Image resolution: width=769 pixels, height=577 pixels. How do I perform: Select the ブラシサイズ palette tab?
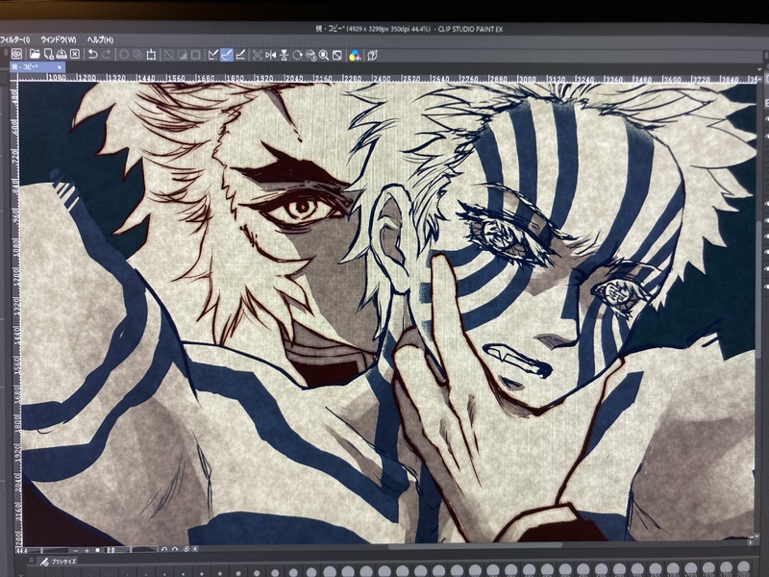[58, 562]
